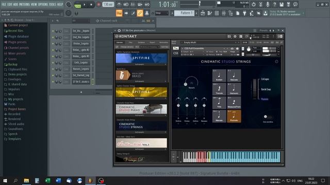The image size is (330, 185).
Task: Switch to the Files tab in Kontakt browser
Action: [130, 42]
